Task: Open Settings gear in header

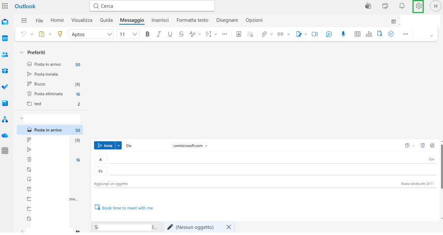Action: click(x=419, y=6)
